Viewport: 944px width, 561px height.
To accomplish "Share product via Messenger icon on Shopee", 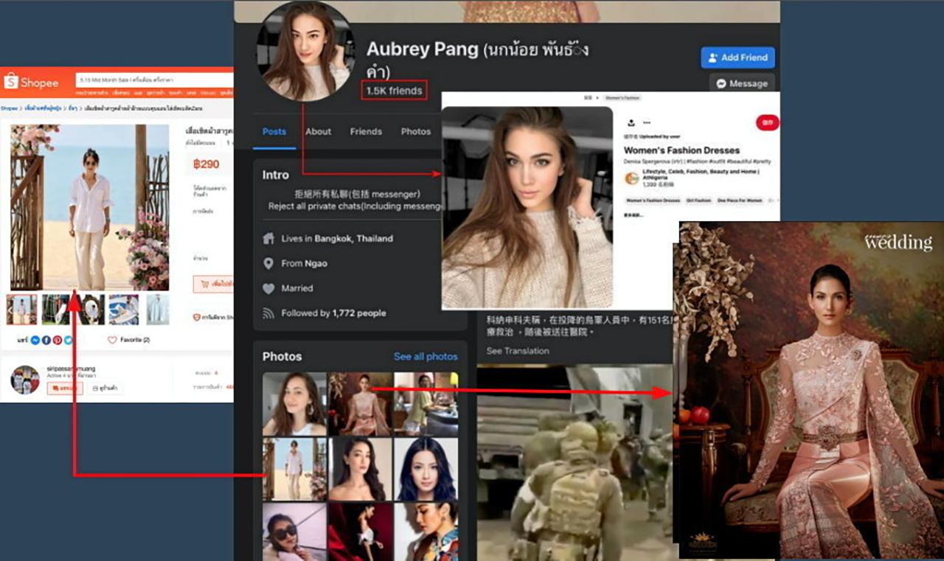I will click(35, 340).
